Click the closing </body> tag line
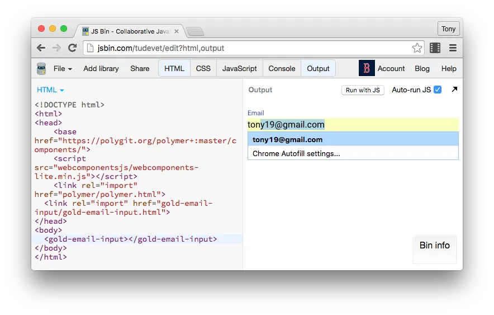Screen dimensions: 494x315 click(x=51, y=248)
